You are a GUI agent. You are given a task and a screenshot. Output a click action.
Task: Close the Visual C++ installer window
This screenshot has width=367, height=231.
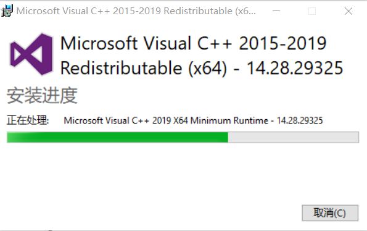(348, 11)
